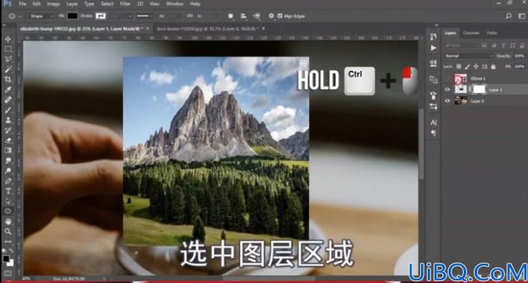The height and width of the screenshot is (283, 528).
Task: Select the Crop tool
Action: 8,79
